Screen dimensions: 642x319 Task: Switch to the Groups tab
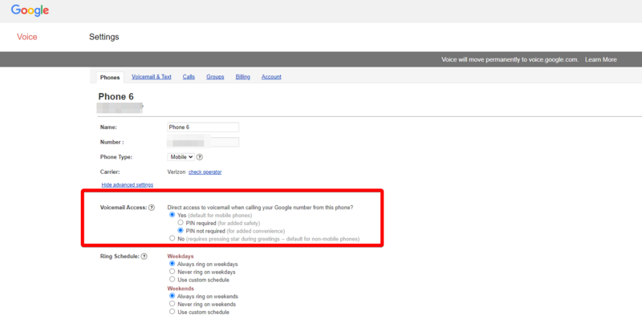(x=215, y=77)
